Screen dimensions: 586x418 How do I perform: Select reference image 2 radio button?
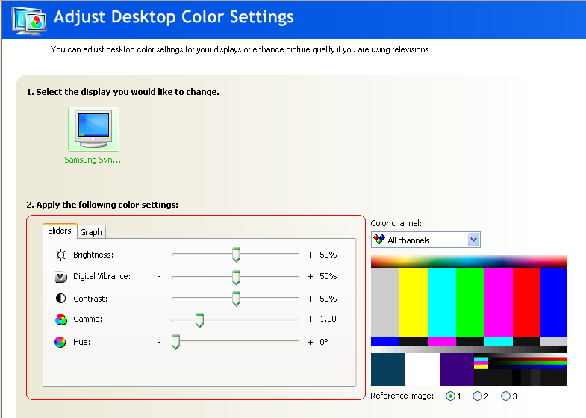point(477,396)
